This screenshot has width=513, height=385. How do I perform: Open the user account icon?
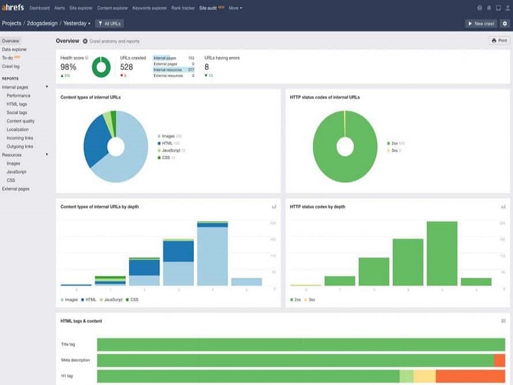coord(508,8)
